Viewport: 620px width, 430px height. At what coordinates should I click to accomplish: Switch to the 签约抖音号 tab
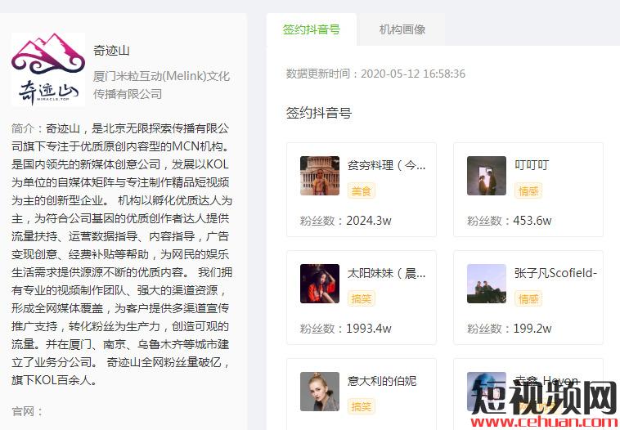(311, 29)
